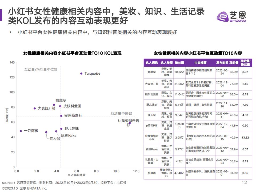Click the 31.58万 followers cell
Screen dimensions: 256x192
pyautogui.click(x=179, y=84)
